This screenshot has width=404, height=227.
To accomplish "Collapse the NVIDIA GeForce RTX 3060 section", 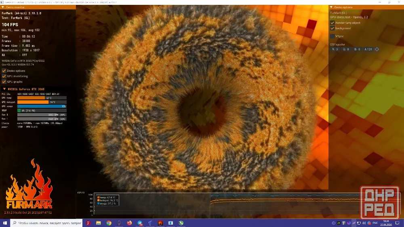I will (x=4, y=89).
